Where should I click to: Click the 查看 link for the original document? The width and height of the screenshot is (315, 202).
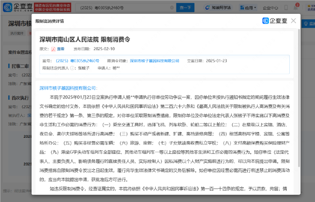(60, 49)
